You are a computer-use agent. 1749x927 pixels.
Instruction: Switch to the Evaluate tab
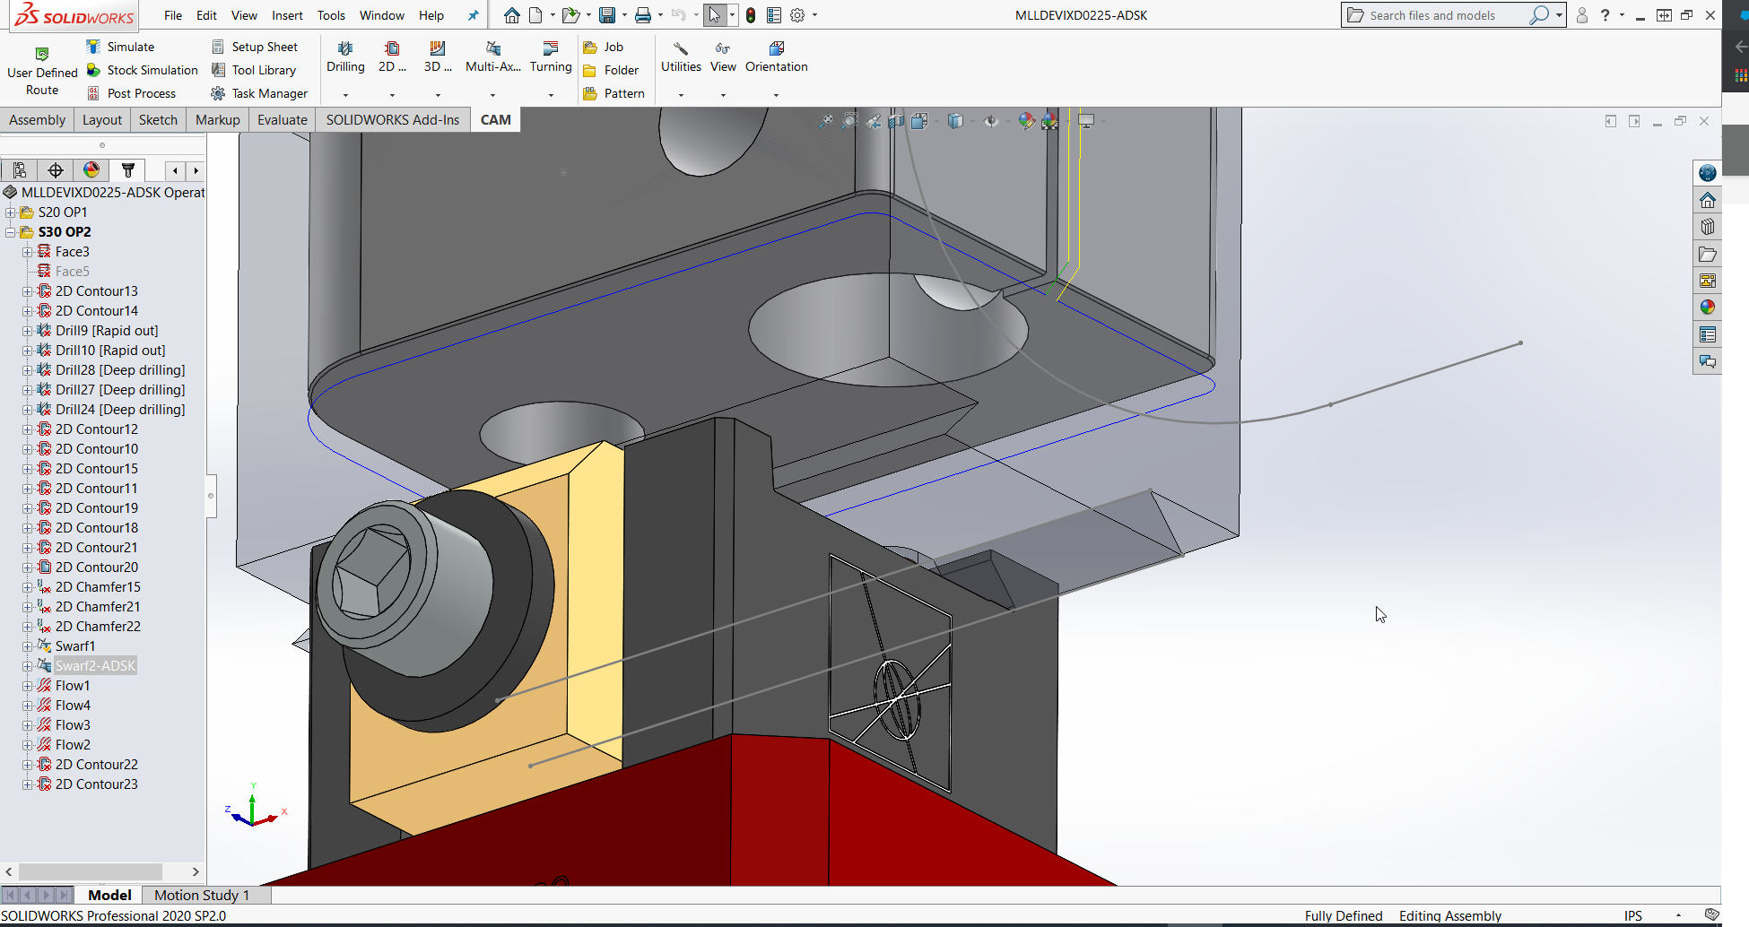[x=283, y=120]
